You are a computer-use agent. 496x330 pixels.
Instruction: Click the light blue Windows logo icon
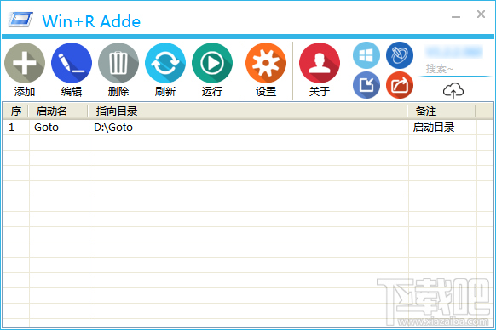click(x=366, y=55)
